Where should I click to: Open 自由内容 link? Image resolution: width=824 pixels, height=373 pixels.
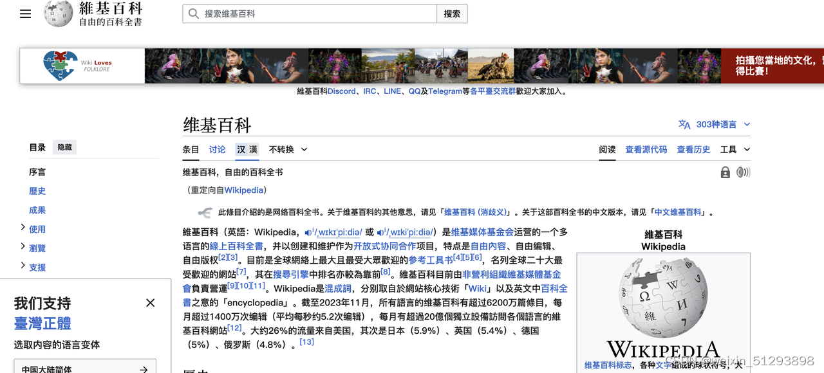click(488, 246)
